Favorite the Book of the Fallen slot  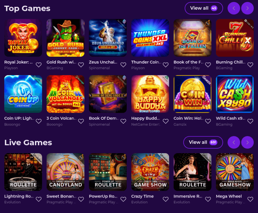point(208,65)
